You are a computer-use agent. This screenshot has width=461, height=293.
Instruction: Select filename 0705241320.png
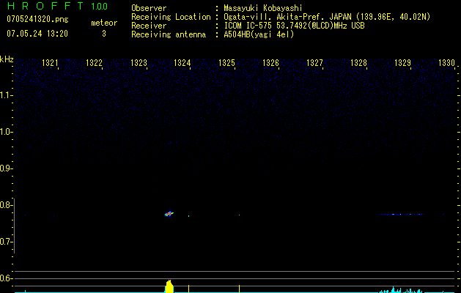37,20
